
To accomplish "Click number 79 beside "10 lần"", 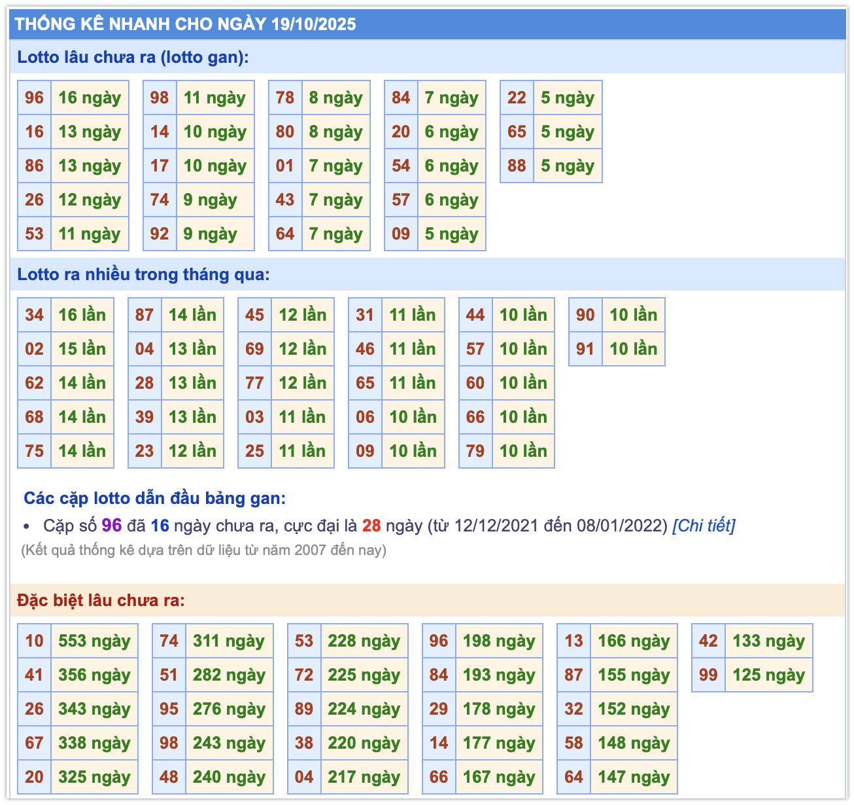I will (x=475, y=451).
